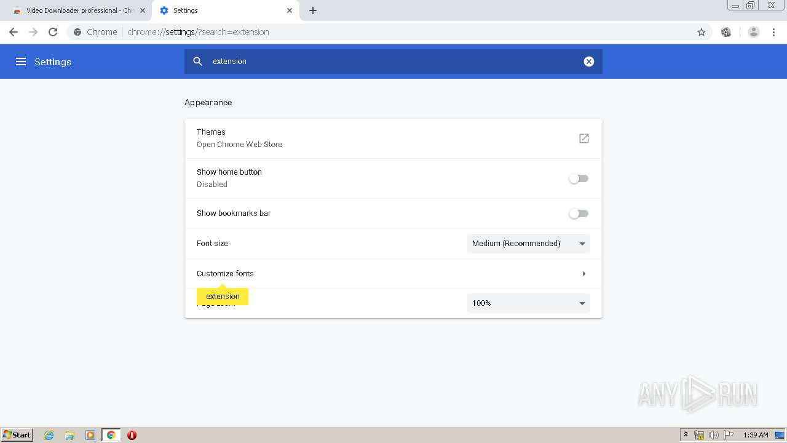Expand Customize fonts with the arrow
787x443 pixels.
pos(584,274)
